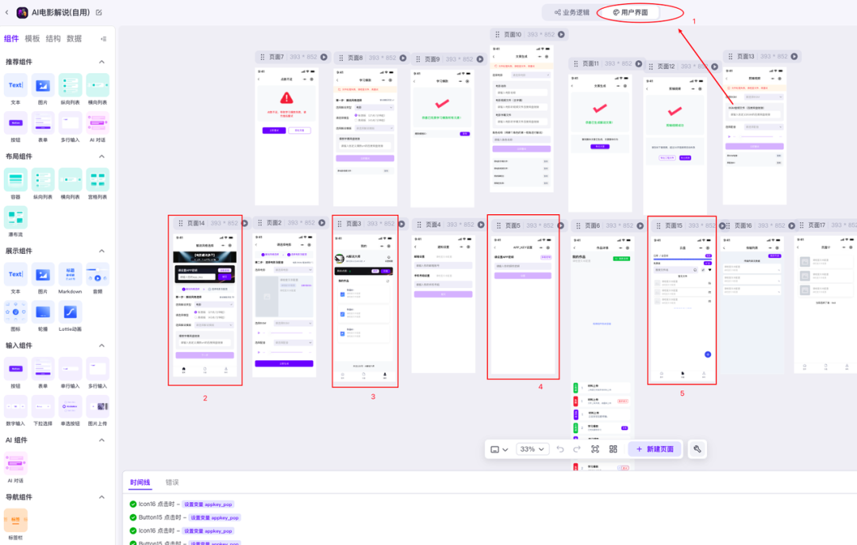Switch to the 模板 tab
This screenshot has width=857, height=545.
(33, 38)
